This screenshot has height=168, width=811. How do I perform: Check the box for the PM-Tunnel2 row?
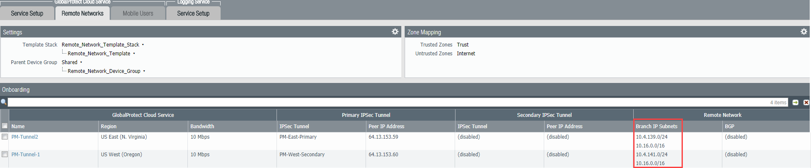pyautogui.click(x=5, y=137)
